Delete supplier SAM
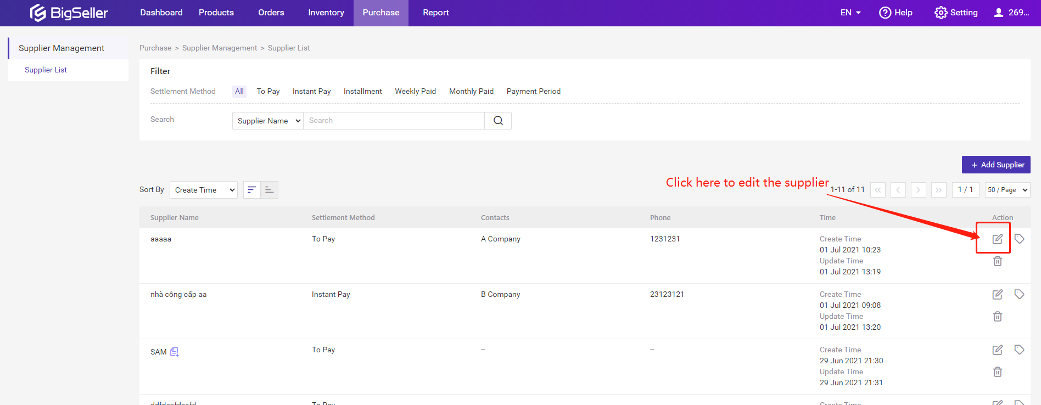Screen dimensions: 1041x405 (998, 372)
